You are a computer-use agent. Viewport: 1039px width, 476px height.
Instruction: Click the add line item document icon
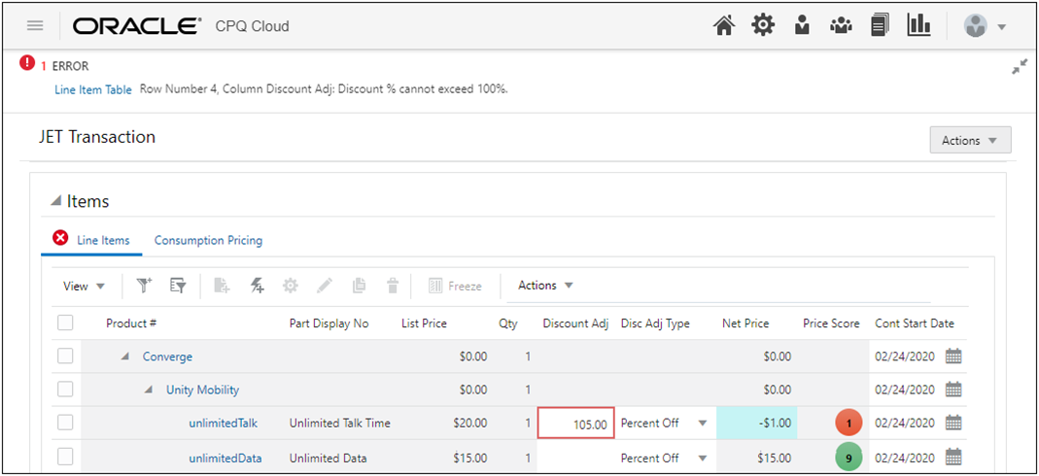[x=222, y=286]
